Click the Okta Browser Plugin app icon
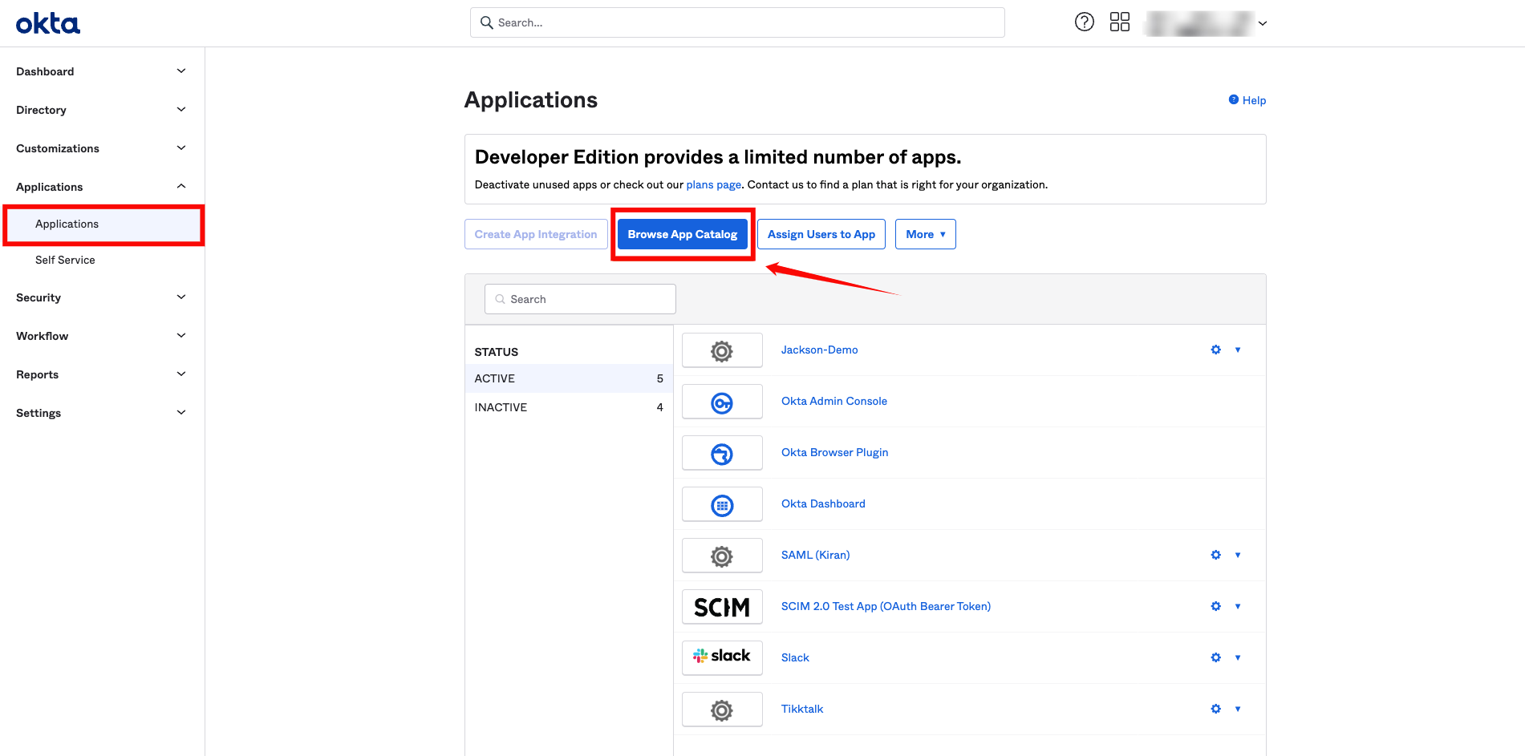 point(722,453)
